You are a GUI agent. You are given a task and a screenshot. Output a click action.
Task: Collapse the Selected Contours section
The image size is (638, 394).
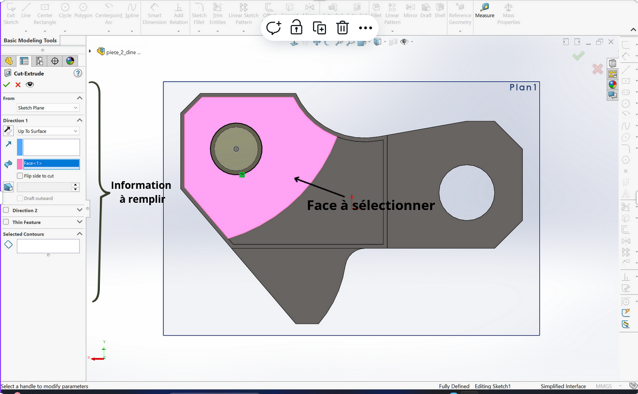point(80,234)
